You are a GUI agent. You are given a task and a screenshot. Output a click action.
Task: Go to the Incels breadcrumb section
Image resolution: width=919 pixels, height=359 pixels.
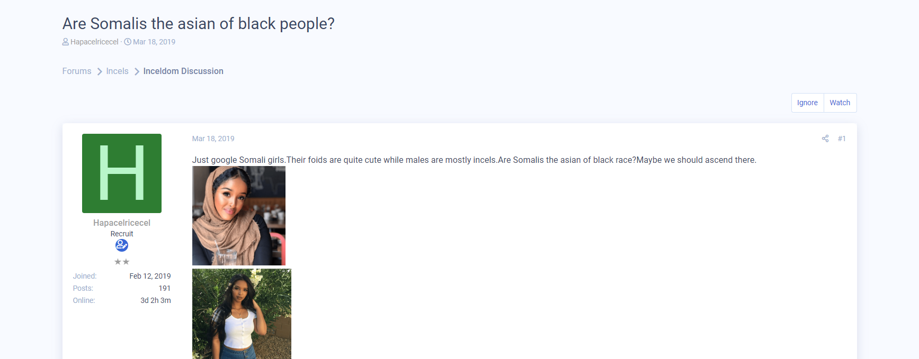117,71
